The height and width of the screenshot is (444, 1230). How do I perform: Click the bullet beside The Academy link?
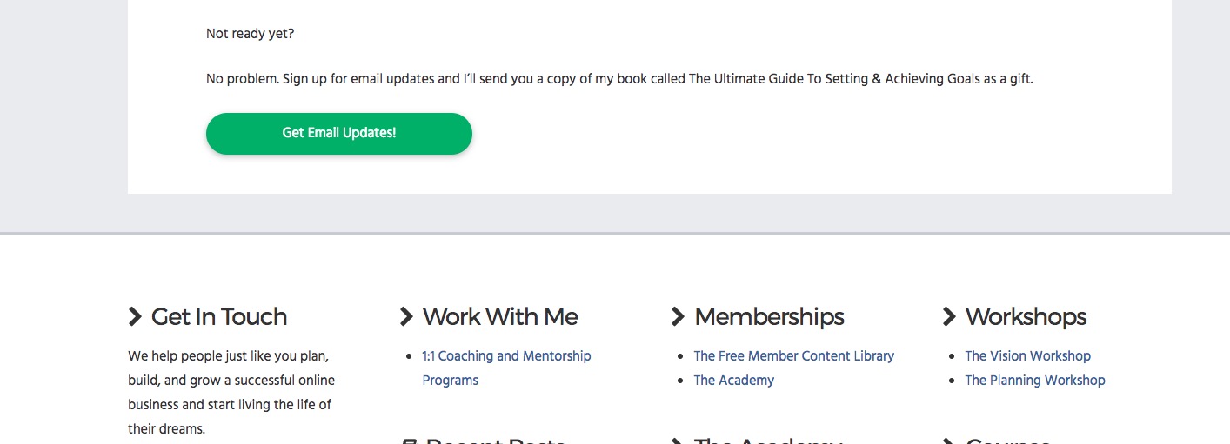(681, 381)
